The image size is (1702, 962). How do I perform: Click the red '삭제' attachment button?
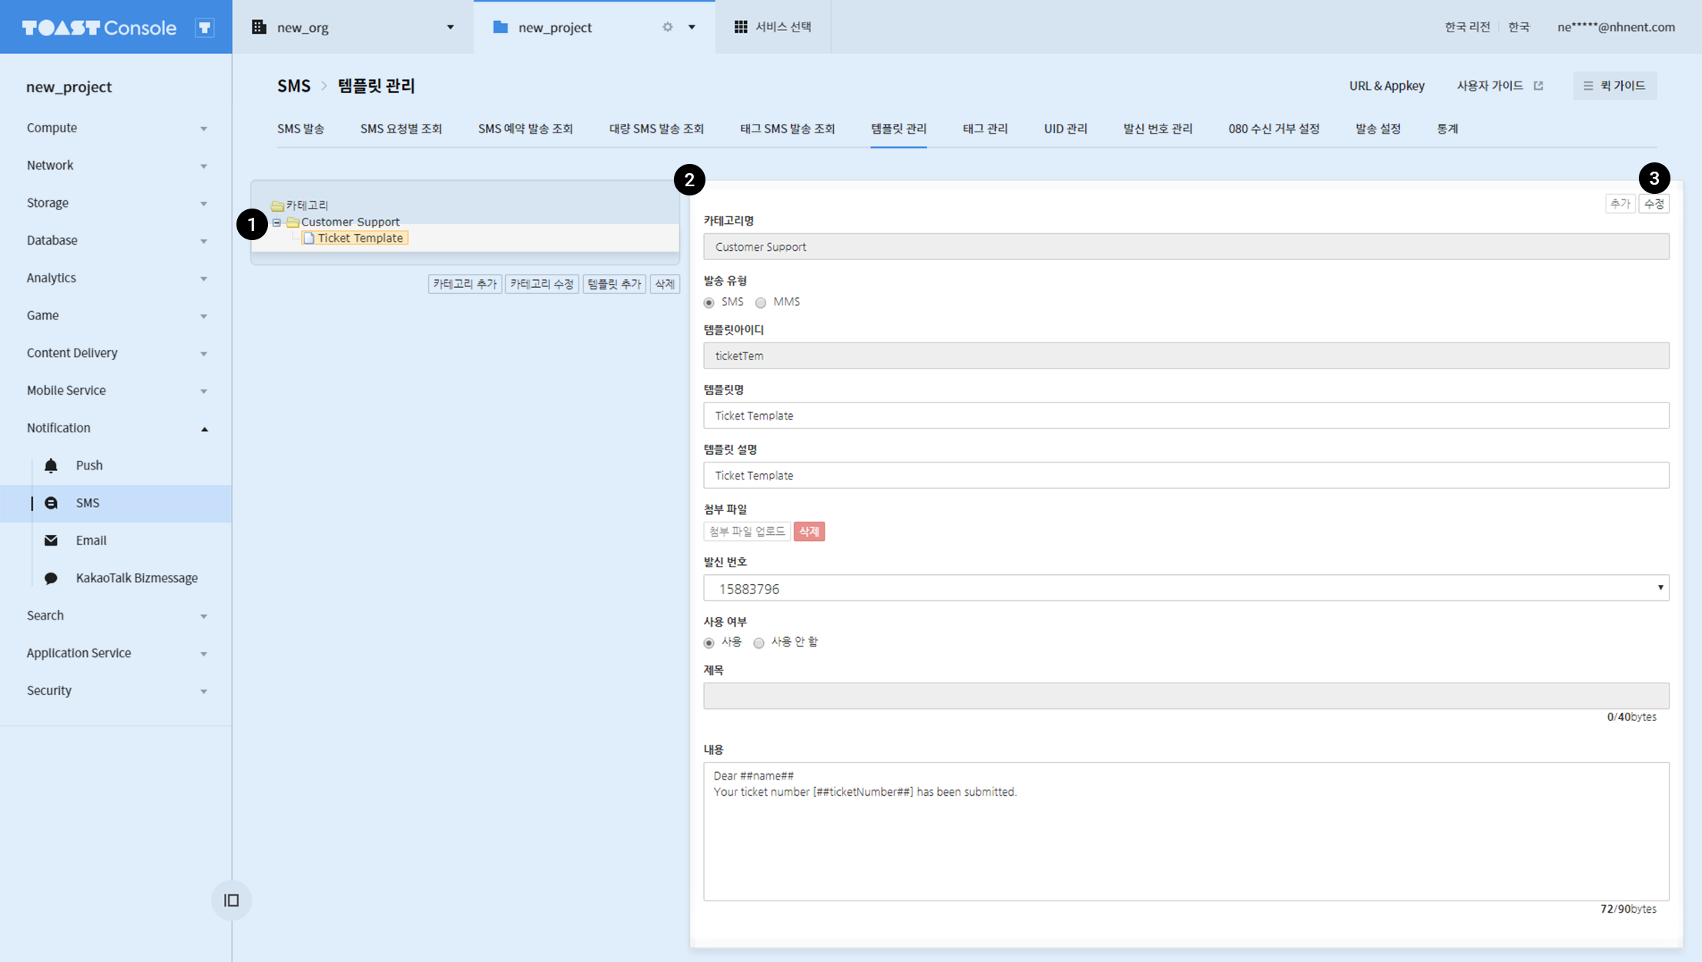click(x=809, y=532)
